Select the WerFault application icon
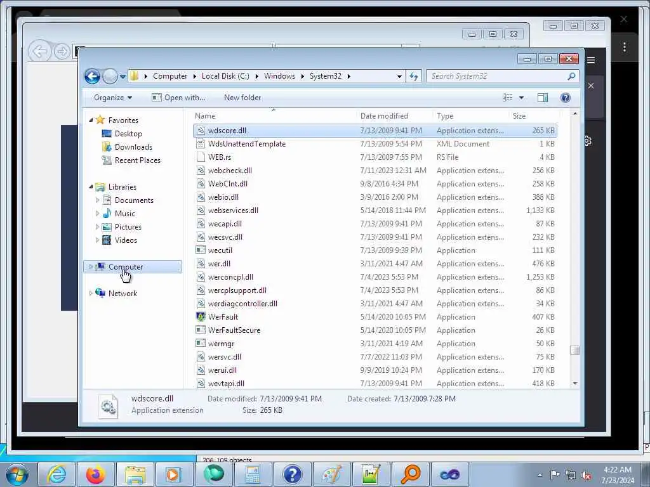 point(201,317)
